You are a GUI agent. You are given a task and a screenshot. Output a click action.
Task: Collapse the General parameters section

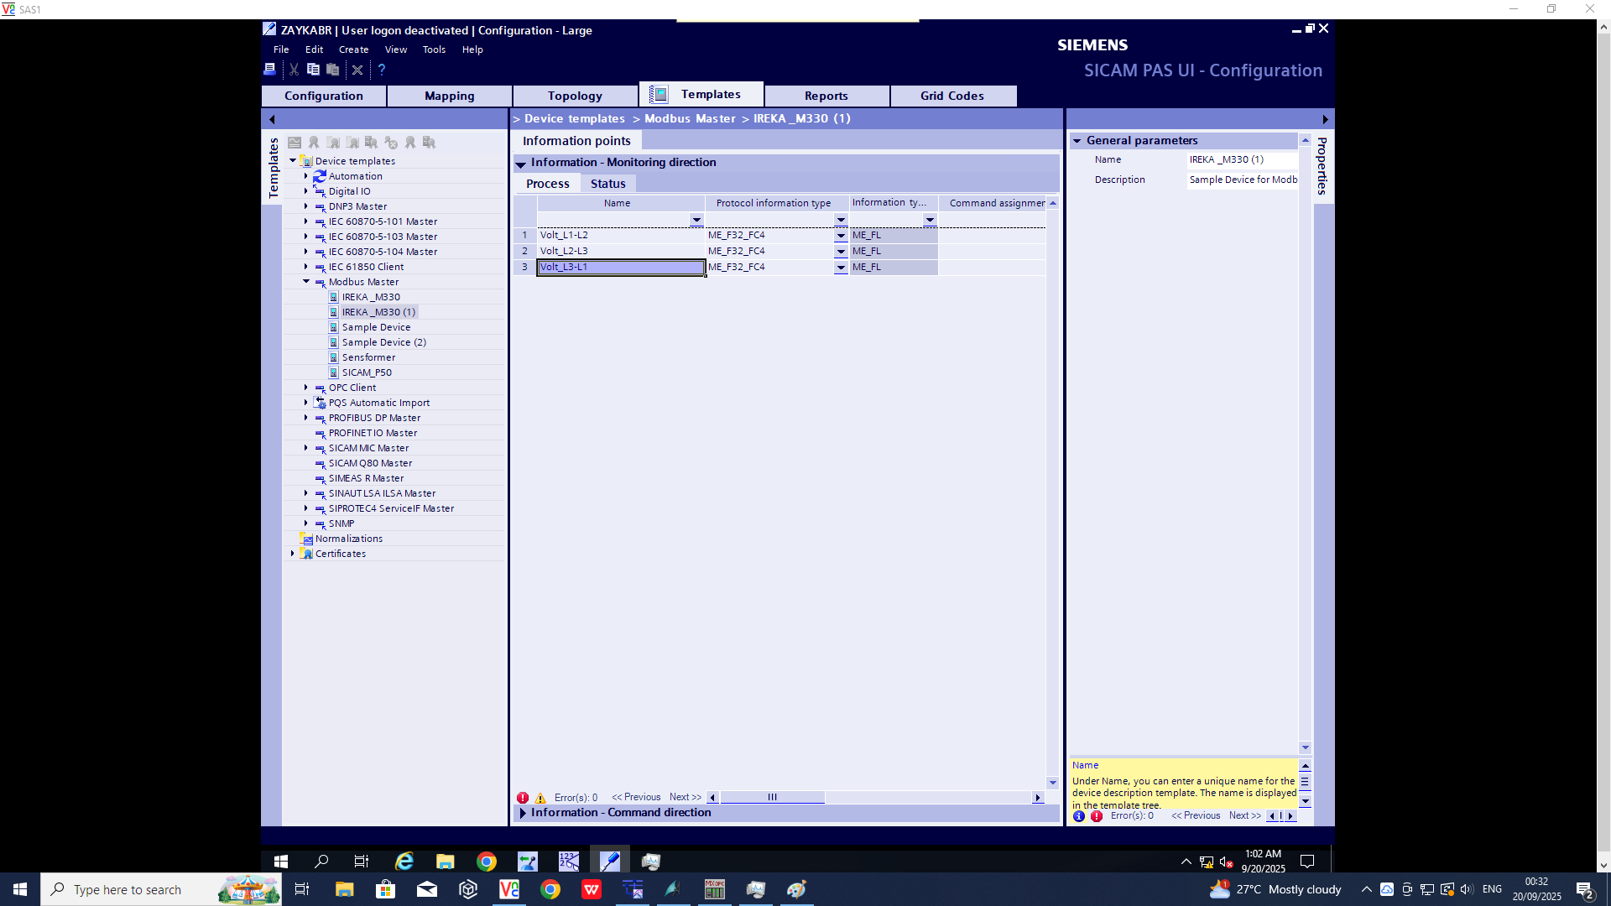(1077, 141)
